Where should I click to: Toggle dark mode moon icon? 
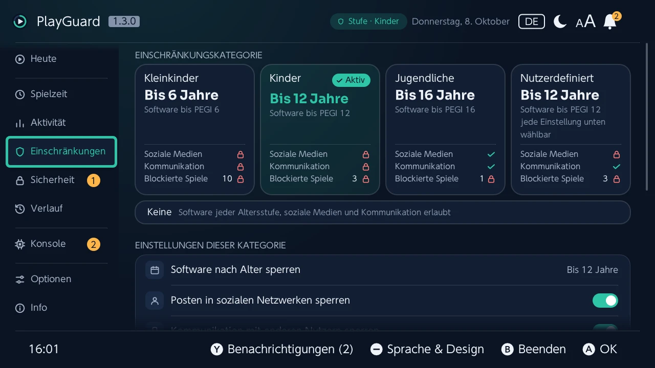tap(560, 21)
